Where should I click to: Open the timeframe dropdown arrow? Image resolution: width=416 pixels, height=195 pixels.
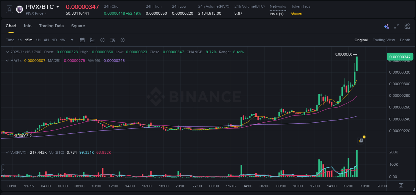tap(72, 40)
